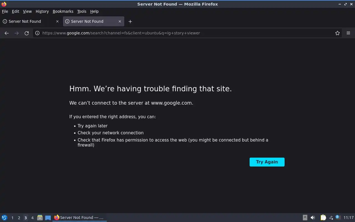Image resolution: width=355 pixels, height=222 pixels.
Task: Click 'If you entered the right address' text
Action: point(113,117)
